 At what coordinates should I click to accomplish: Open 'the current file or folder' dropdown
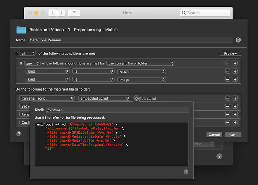[141, 63]
